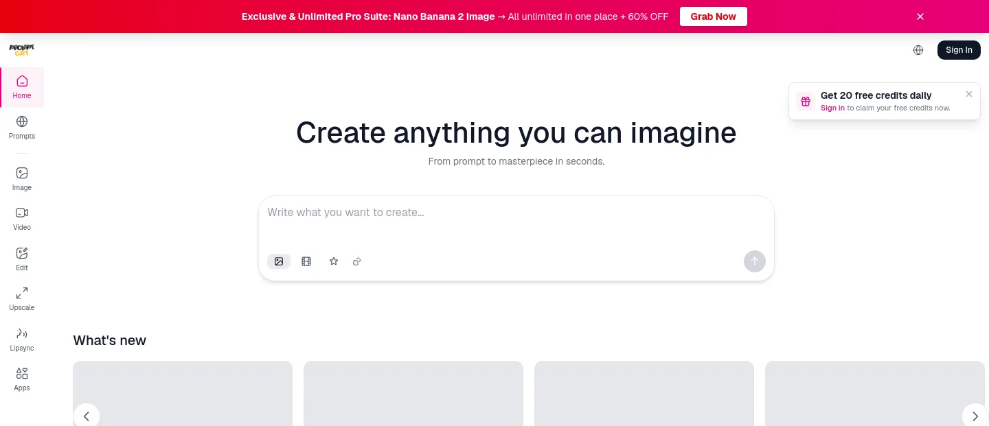This screenshot has height=426, width=989.
Task: Open the language globe selector
Action: point(918,50)
